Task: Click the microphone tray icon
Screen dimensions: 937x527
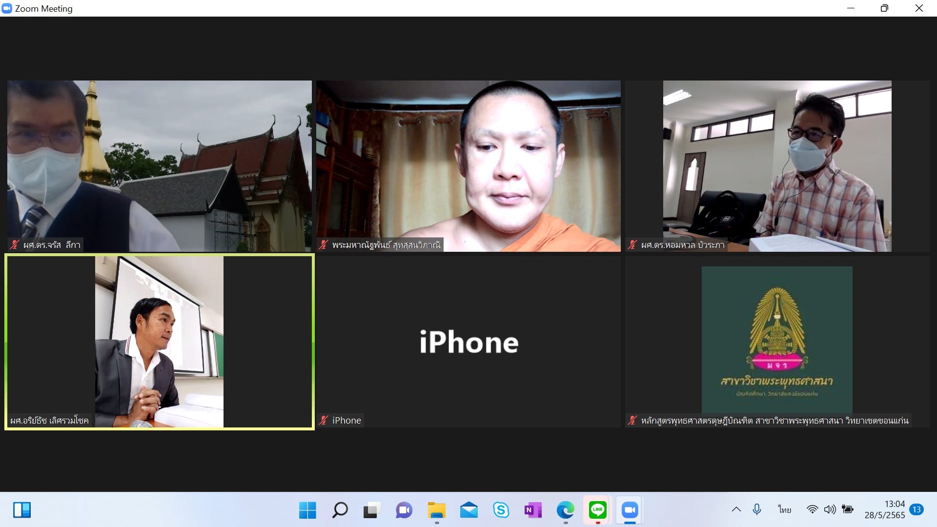Action: pyautogui.click(x=756, y=510)
